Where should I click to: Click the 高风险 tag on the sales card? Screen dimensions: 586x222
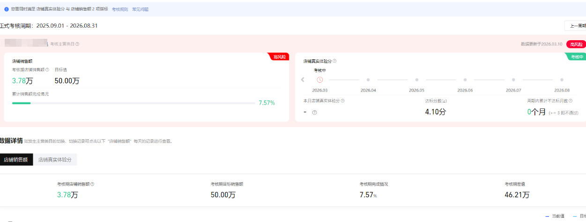(280, 57)
